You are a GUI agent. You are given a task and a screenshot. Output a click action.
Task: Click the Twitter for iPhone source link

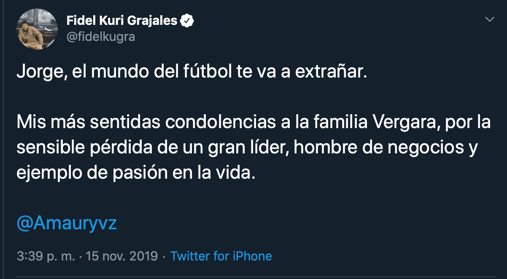pyautogui.click(x=221, y=256)
